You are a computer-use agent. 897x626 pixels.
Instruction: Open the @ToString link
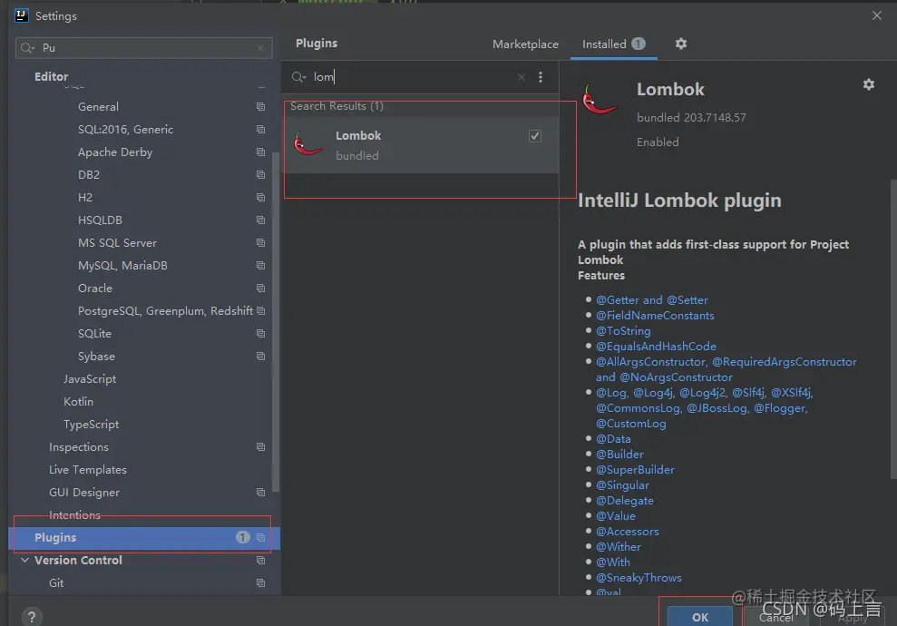623,331
